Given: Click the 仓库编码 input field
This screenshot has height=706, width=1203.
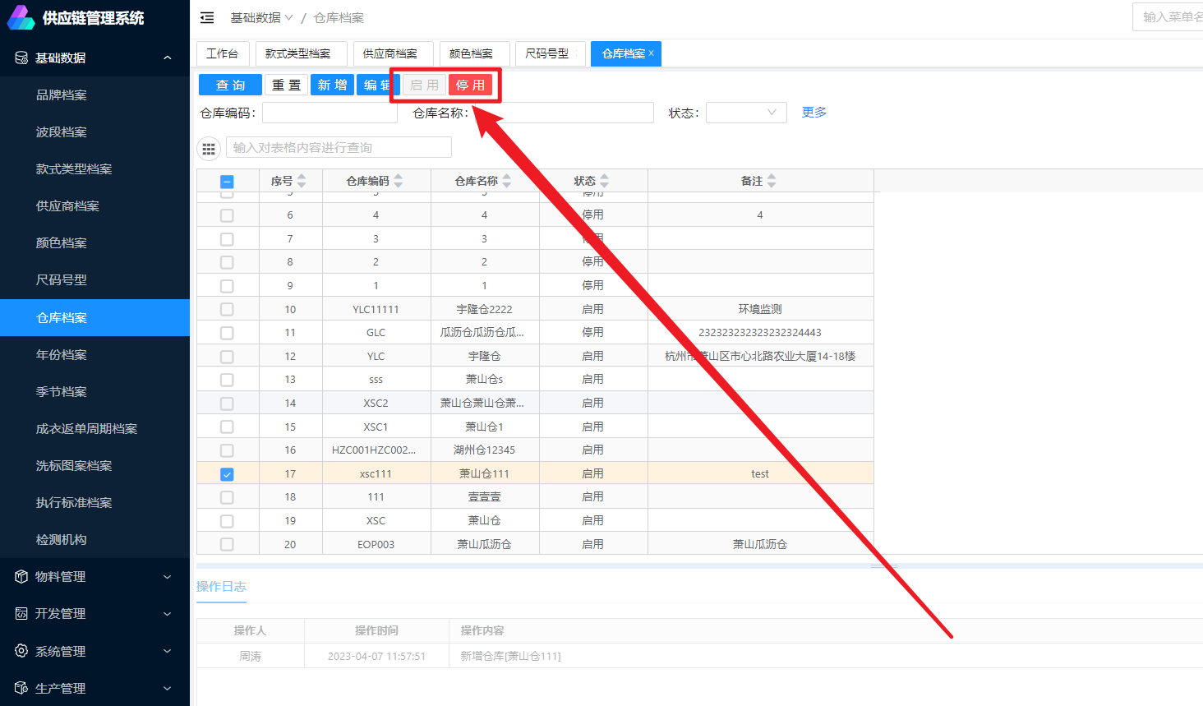Looking at the screenshot, I should click(x=330, y=113).
